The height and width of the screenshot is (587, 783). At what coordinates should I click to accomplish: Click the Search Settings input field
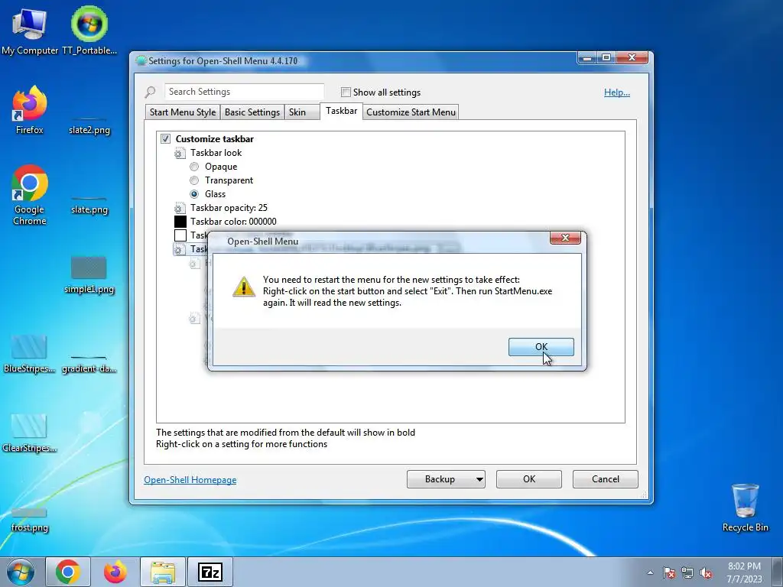(x=244, y=92)
